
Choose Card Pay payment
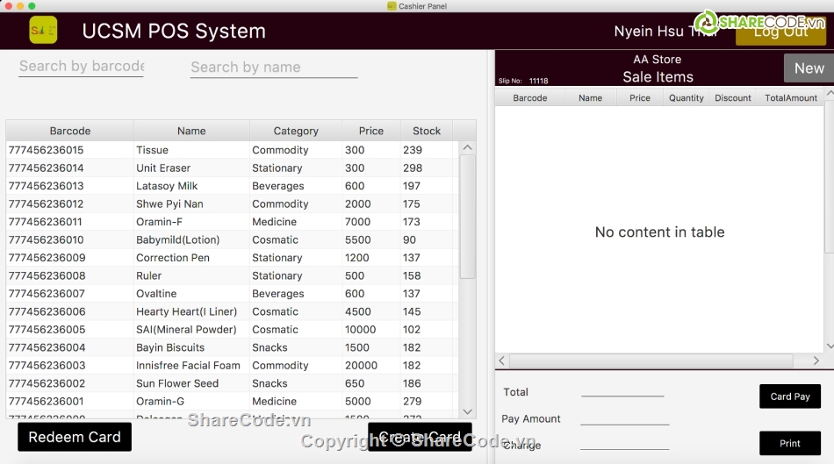click(x=789, y=396)
